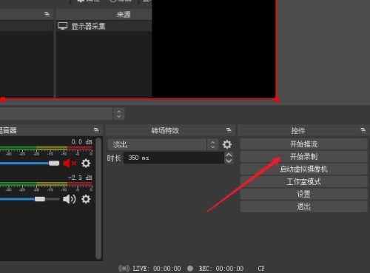Click the volume slider of -2.3 dB channel

[x=30, y=199]
